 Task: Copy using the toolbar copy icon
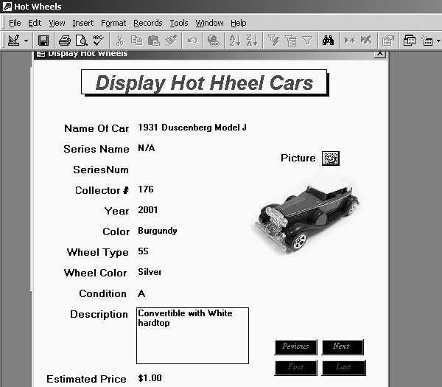(137, 41)
